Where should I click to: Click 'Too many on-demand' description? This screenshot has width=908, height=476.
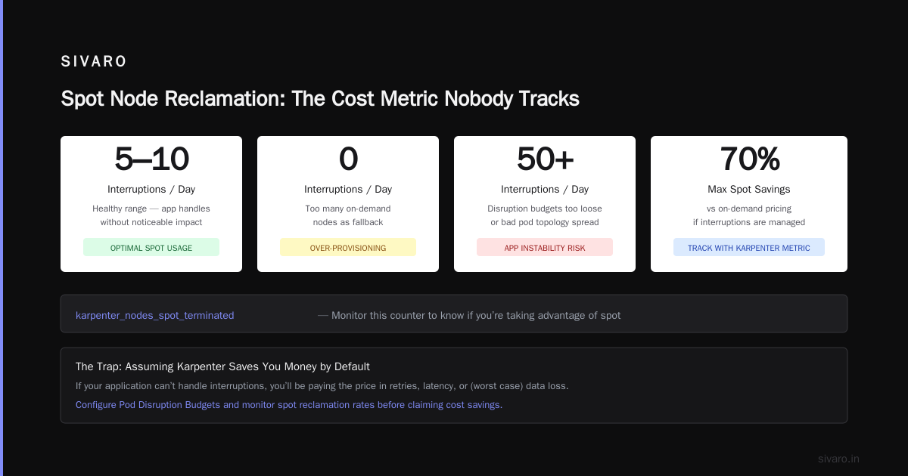pyautogui.click(x=348, y=209)
